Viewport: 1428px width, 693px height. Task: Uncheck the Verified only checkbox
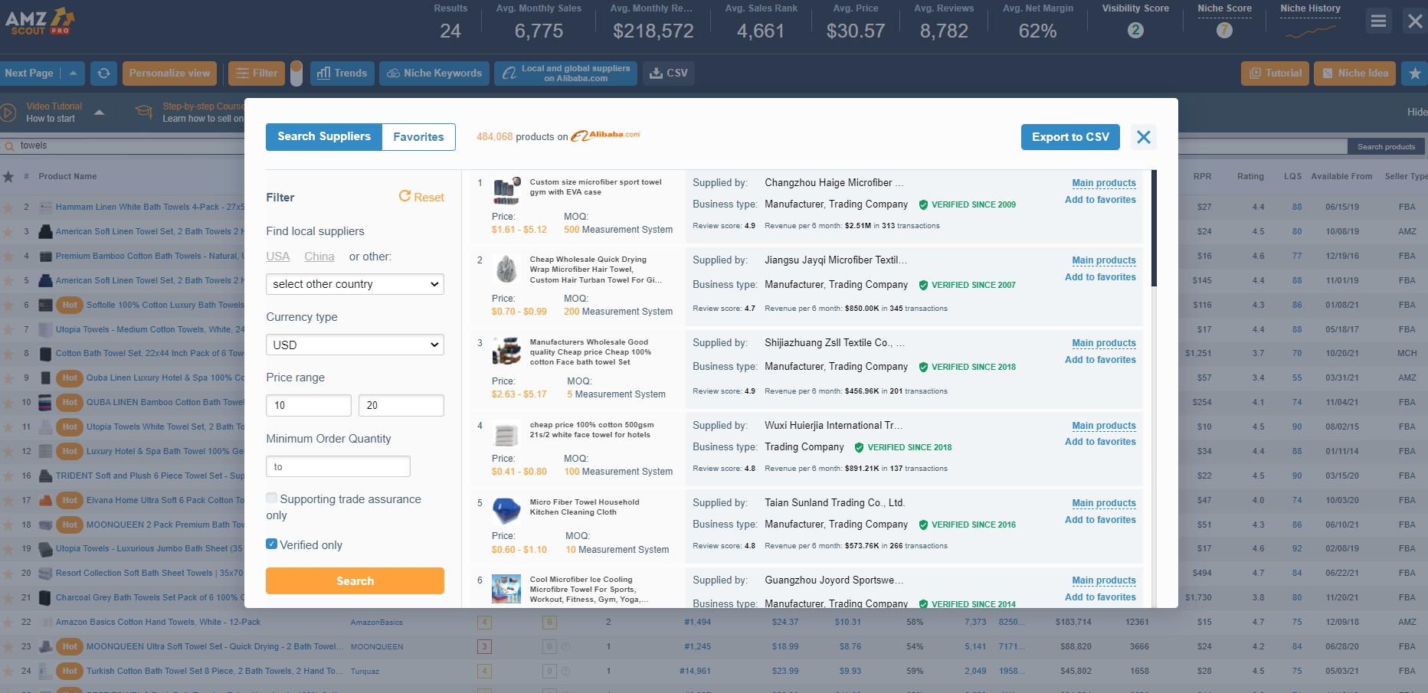click(272, 544)
